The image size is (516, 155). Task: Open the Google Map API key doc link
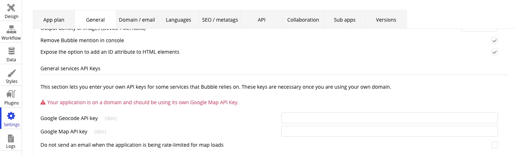coord(100,132)
